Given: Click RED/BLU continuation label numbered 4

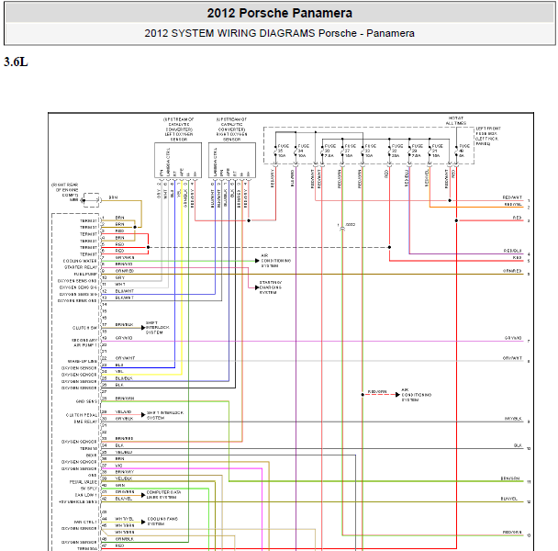Looking at the screenshot, I should 513,251.
